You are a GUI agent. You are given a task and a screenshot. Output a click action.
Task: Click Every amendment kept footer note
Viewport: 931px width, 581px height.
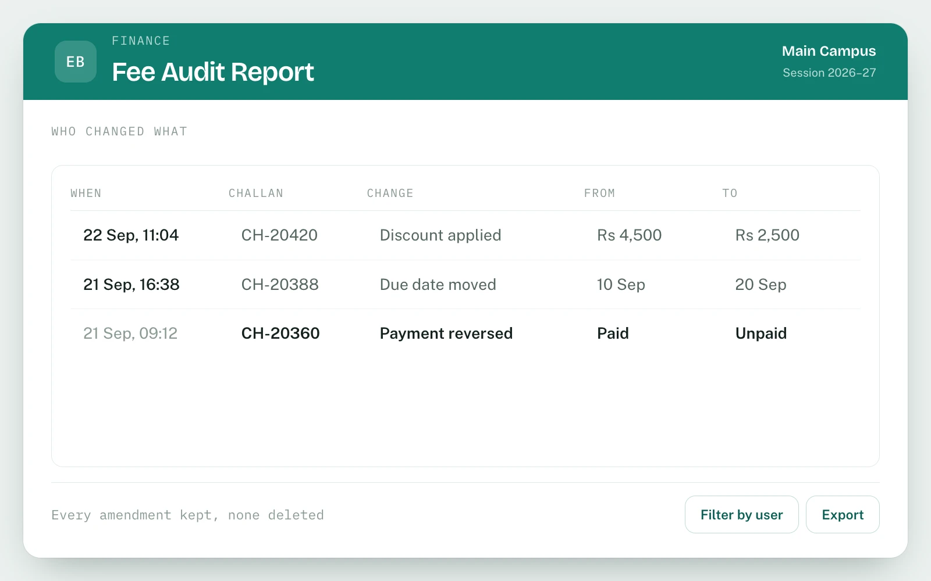pyautogui.click(x=187, y=515)
